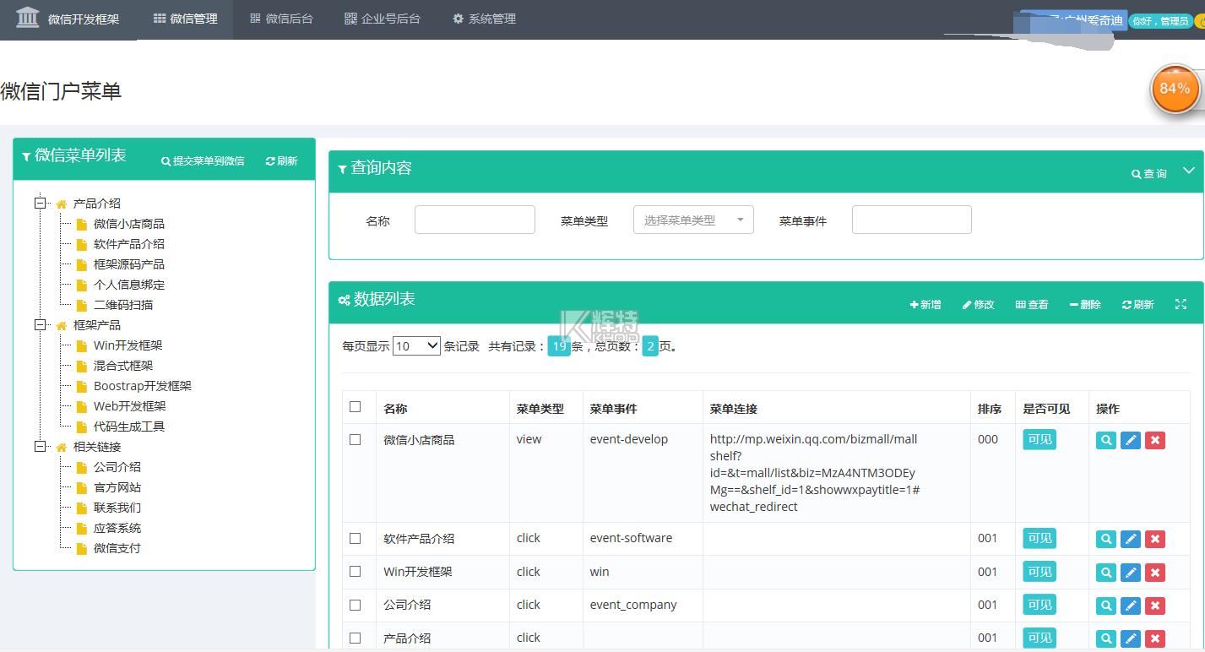Check the box next to 公司介绍 row
This screenshot has height=652, width=1205.
355,605
